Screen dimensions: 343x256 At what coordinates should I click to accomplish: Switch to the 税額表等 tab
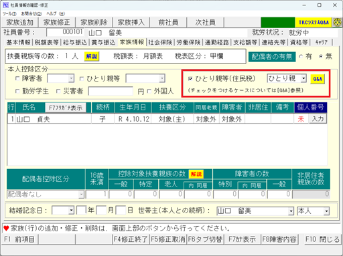tap(47, 42)
